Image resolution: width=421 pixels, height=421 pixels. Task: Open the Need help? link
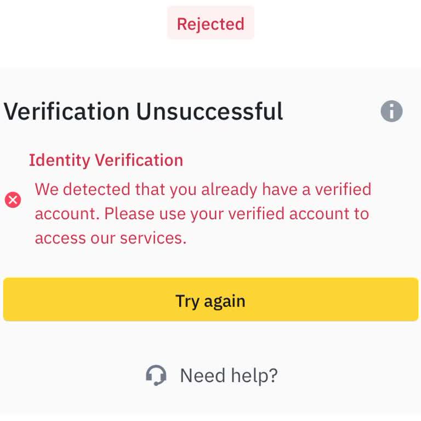pos(229,376)
